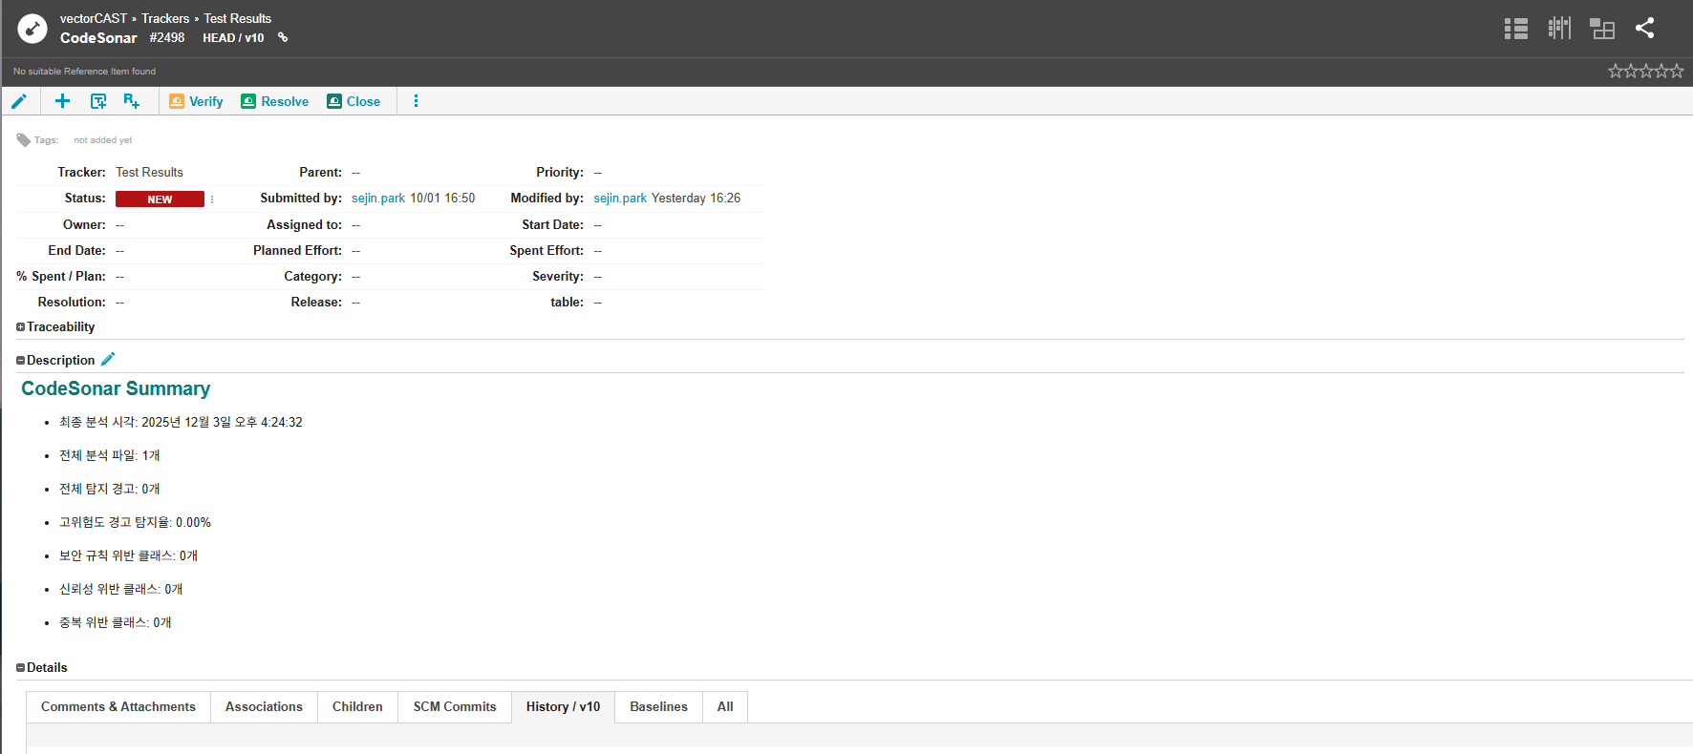Image resolution: width=1693 pixels, height=754 pixels.
Task: Open the Children tab
Action: tap(357, 707)
